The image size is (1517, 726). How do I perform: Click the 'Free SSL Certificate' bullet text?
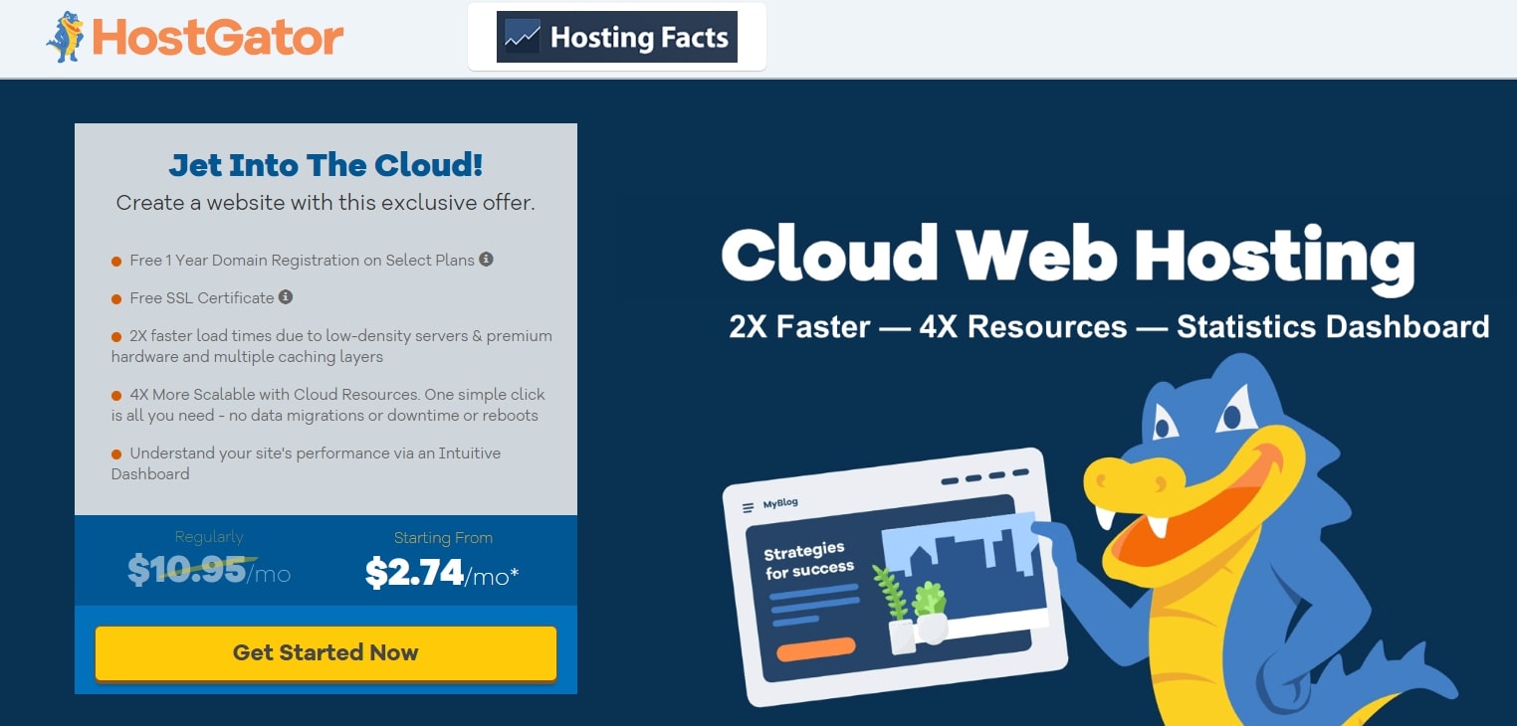point(201,297)
